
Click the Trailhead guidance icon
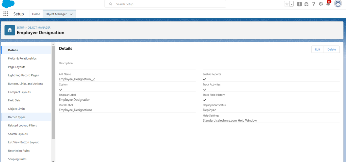coord(306,4)
